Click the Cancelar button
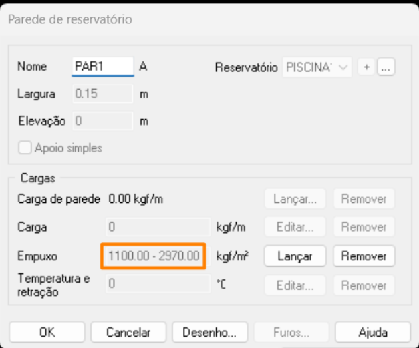Image resolution: width=419 pixels, height=348 pixels. click(128, 332)
